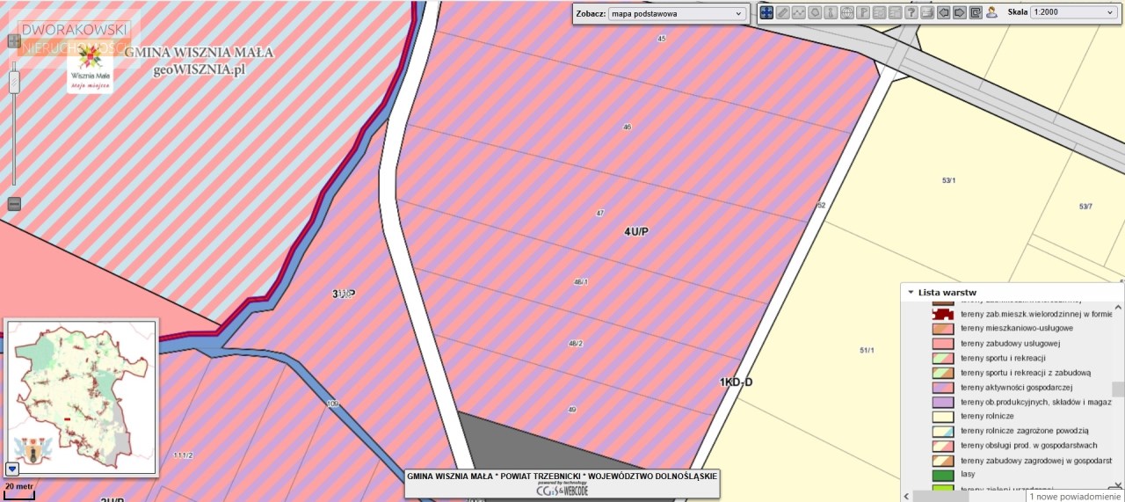
Task: Click the feature info tool icon
Action: (x=831, y=12)
